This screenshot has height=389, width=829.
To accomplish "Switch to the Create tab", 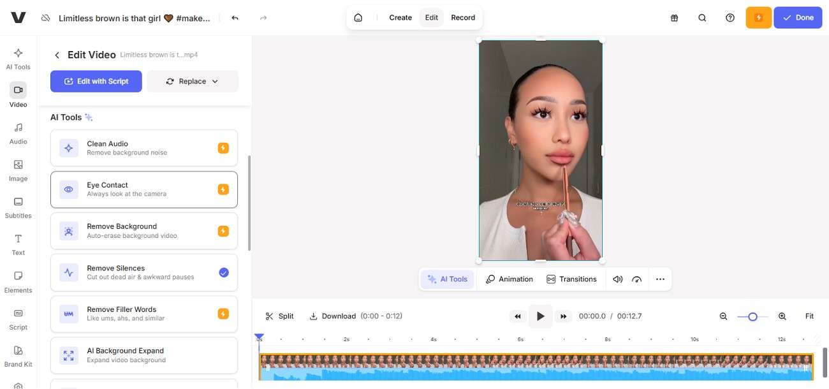I will pos(400,18).
